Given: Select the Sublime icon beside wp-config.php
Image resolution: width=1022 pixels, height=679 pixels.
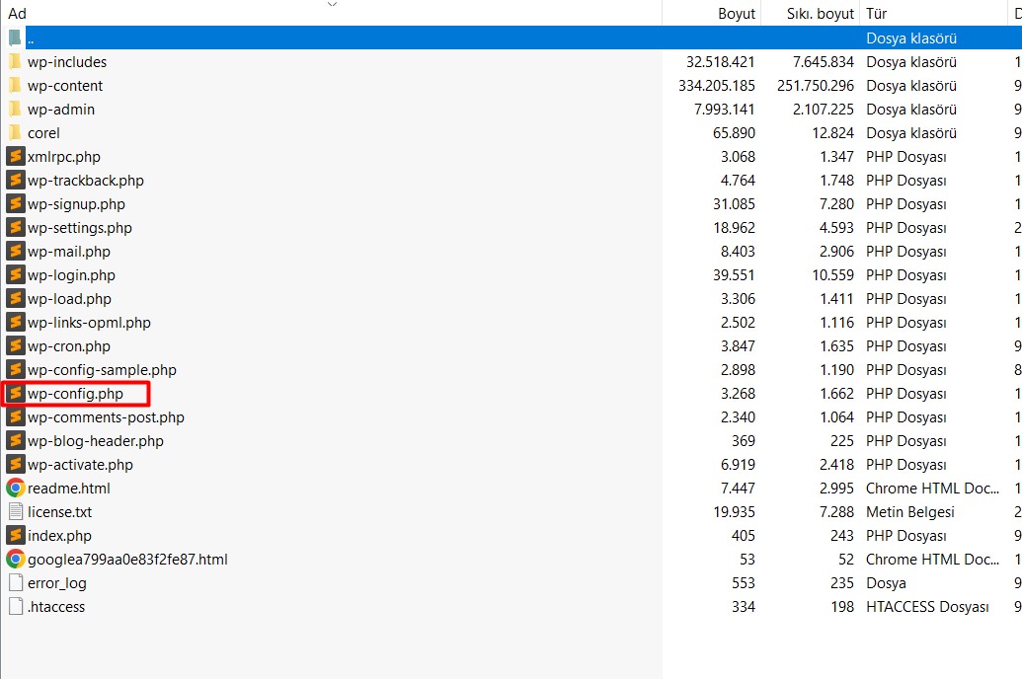Looking at the screenshot, I should point(16,394).
